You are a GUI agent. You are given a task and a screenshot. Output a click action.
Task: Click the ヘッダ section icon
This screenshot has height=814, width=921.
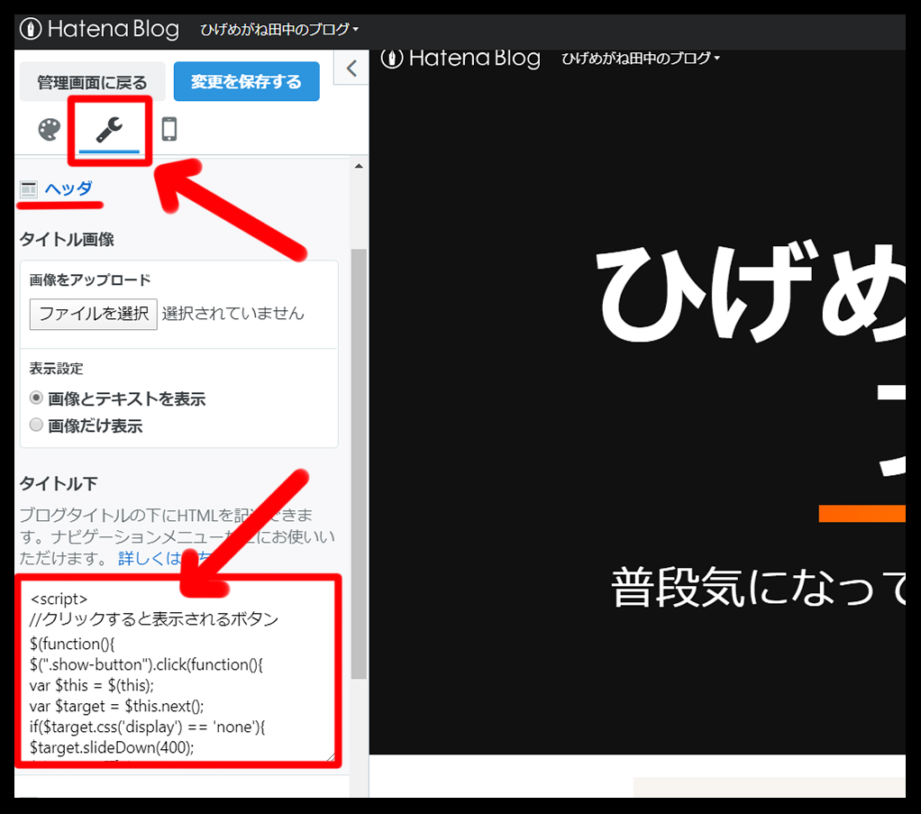pos(28,189)
